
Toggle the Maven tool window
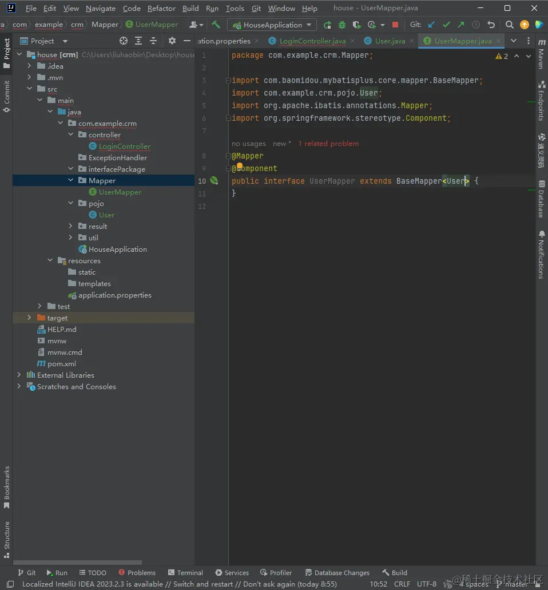point(541,54)
